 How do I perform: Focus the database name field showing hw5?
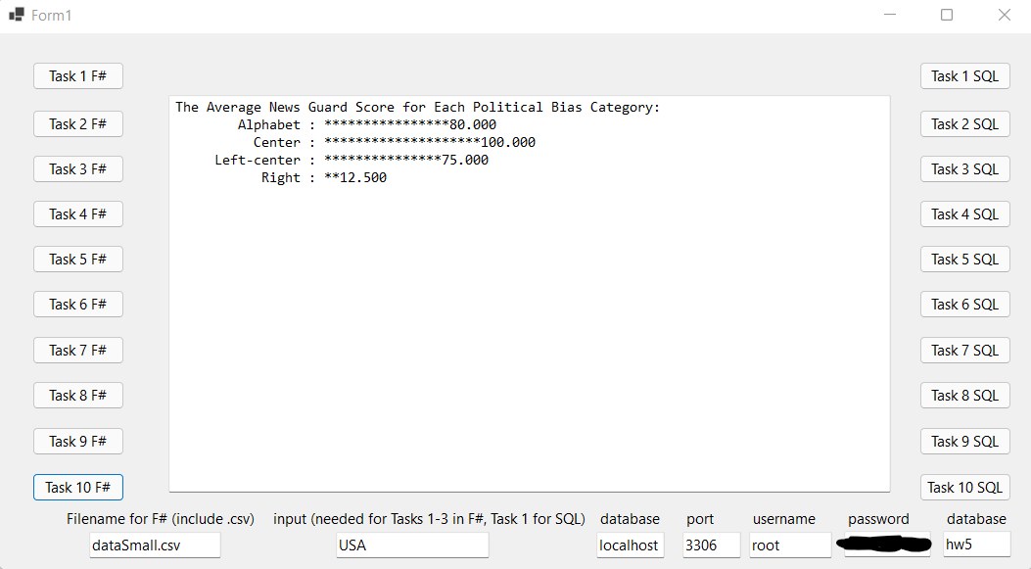[976, 545]
